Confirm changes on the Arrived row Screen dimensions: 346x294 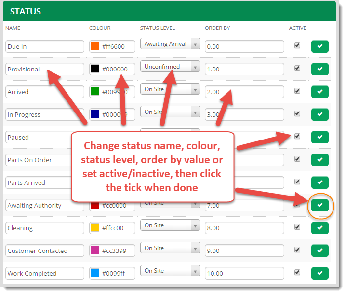[320, 92]
